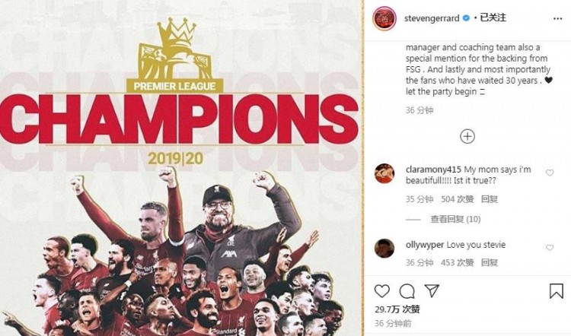The image size is (571, 336).
Task: Load more comments with the plus circle
Action: (467, 136)
